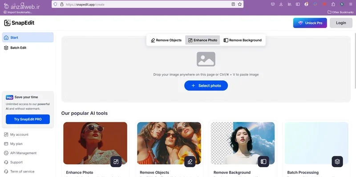Click the Login button
The image size is (356, 177).
(341, 23)
